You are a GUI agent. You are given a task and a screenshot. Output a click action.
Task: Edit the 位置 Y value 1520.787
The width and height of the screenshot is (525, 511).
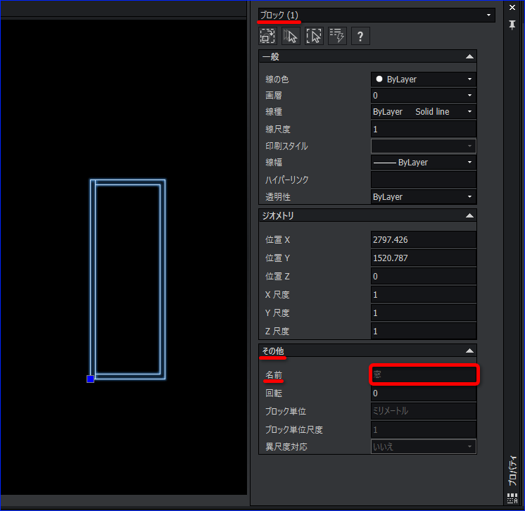point(423,258)
